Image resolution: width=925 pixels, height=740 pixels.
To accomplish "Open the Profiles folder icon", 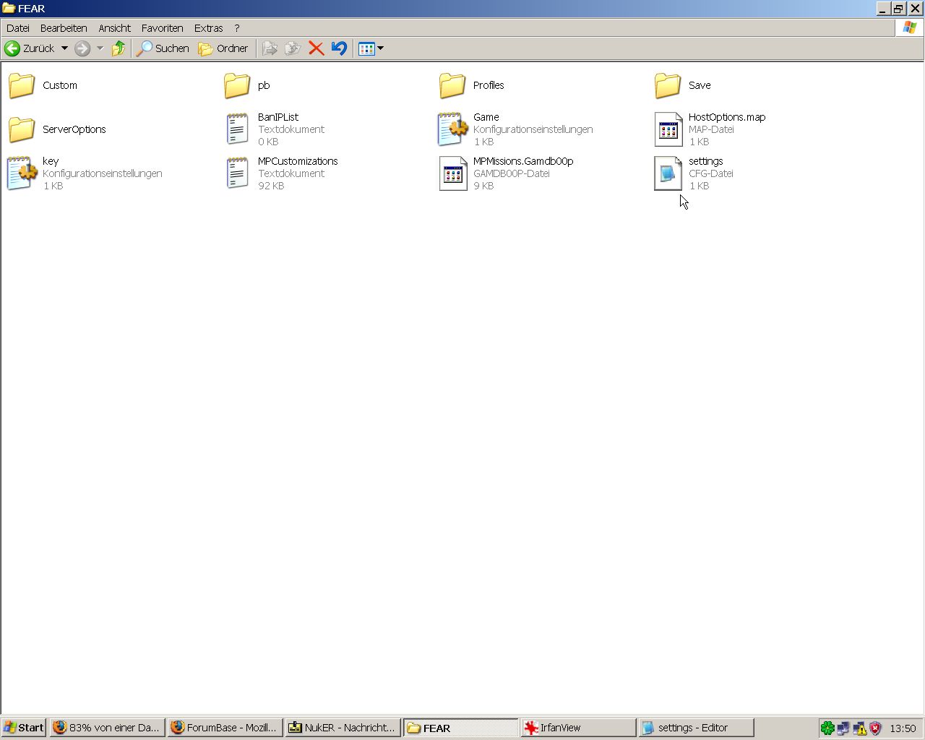I will point(452,85).
